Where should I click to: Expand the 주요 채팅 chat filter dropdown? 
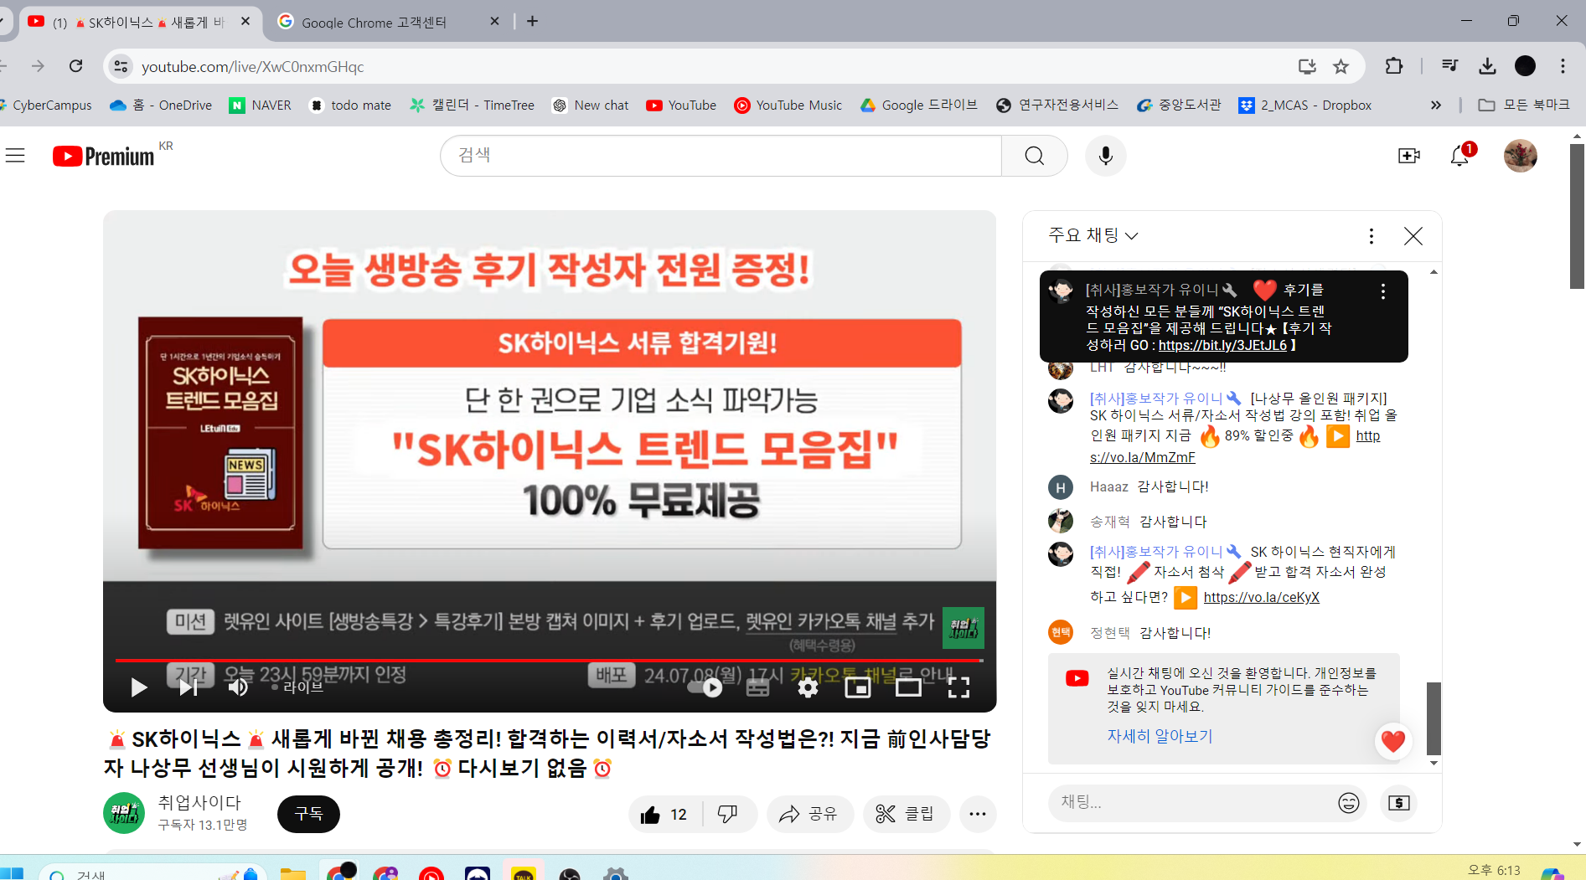click(x=1093, y=235)
